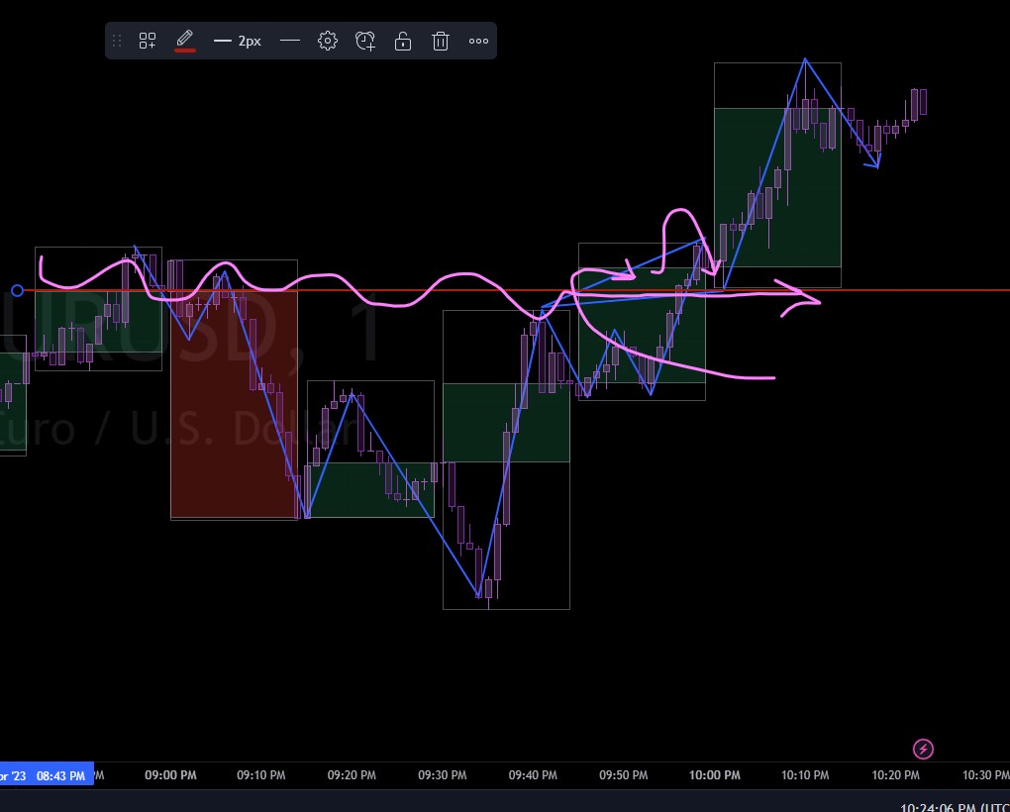Open the more options menu
1010x812 pixels.
[x=478, y=42]
